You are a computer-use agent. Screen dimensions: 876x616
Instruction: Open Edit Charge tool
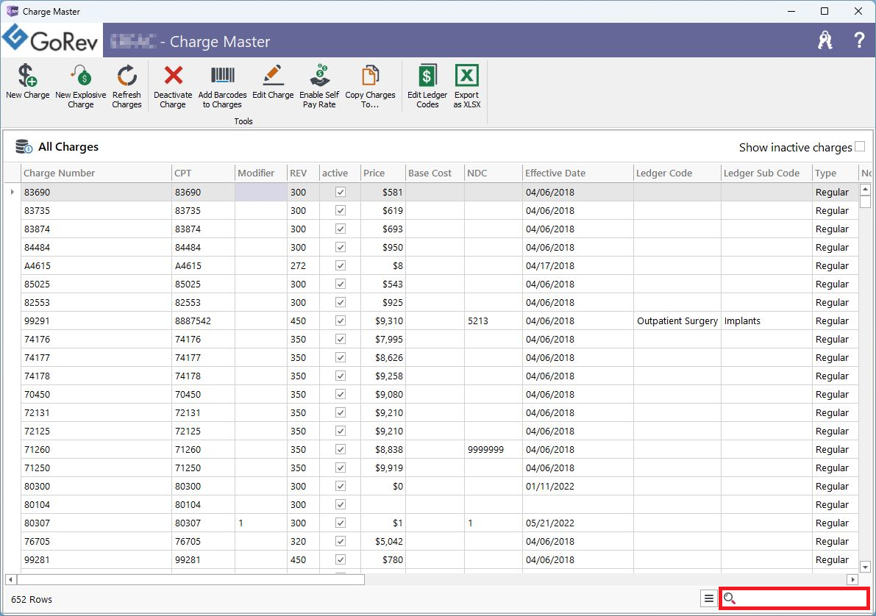tap(273, 82)
